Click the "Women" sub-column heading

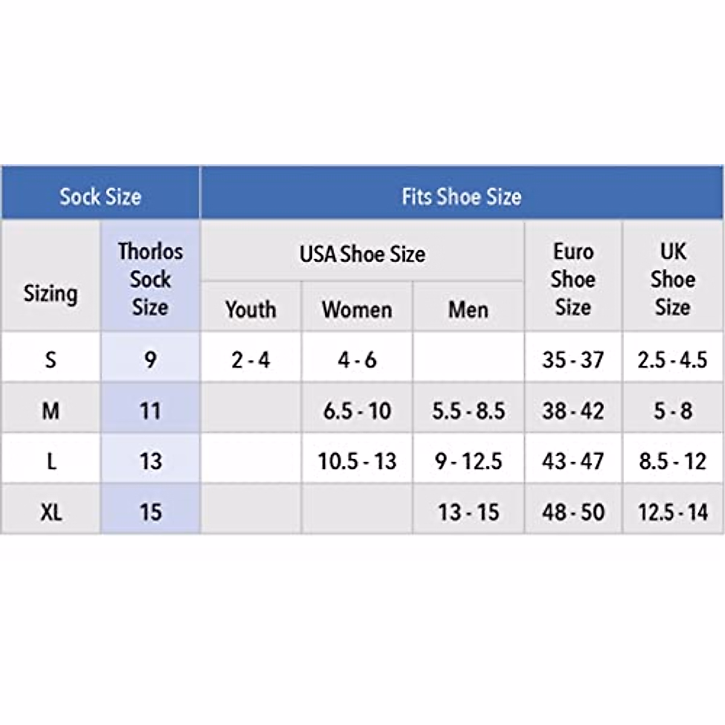pyautogui.click(x=357, y=309)
